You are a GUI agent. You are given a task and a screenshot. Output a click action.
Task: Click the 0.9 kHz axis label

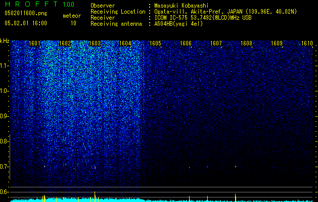coord(4,116)
